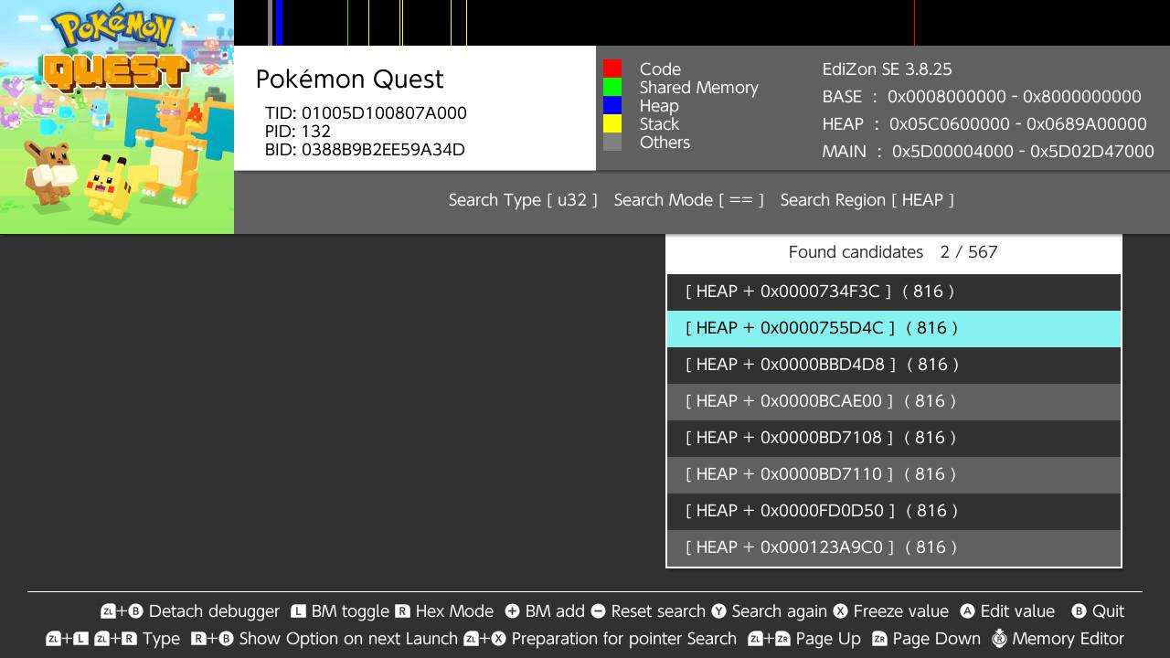Toggle BM with the L button icon
1170x658 pixels.
[298, 611]
